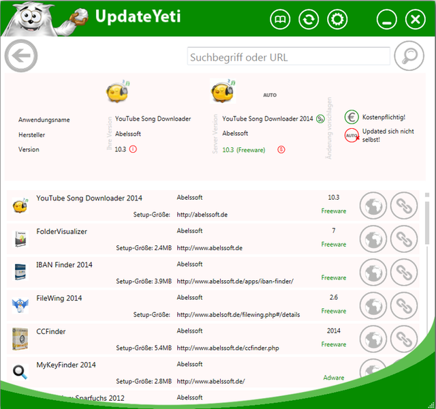
Task: Click FolderVisualizer's http://www.abelssoft.de URL
Action: (209, 248)
